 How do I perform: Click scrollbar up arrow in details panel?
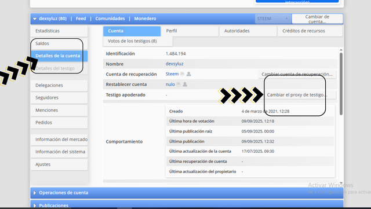[341, 50]
